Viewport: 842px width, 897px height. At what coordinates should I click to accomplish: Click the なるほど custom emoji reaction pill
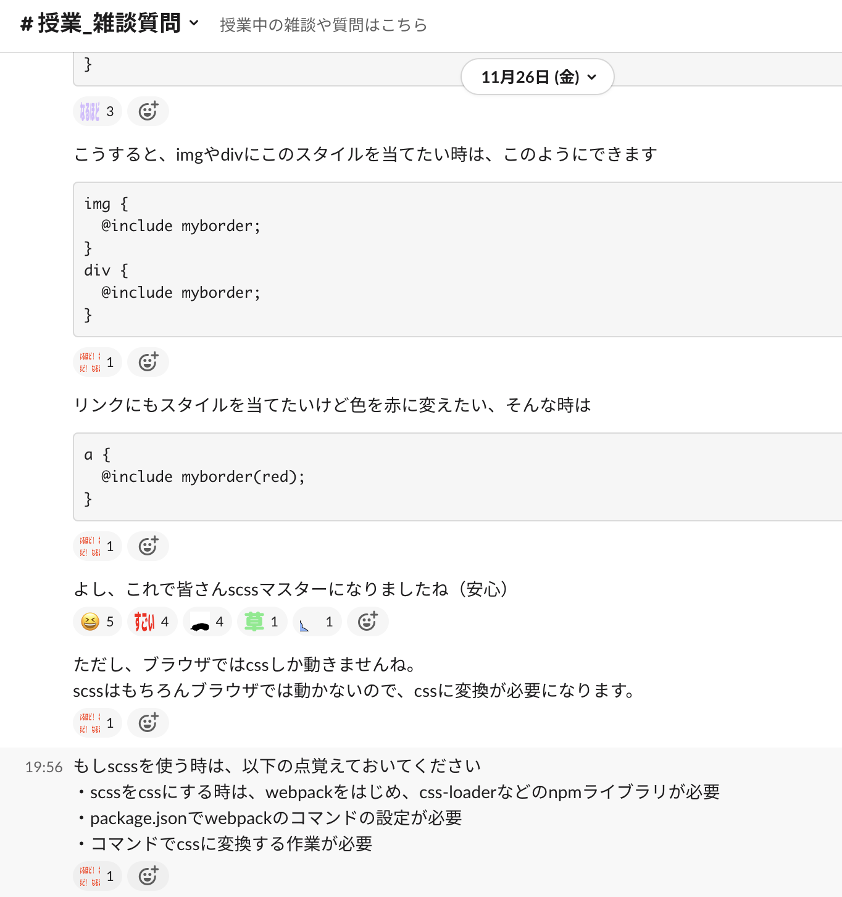pyautogui.click(x=97, y=111)
